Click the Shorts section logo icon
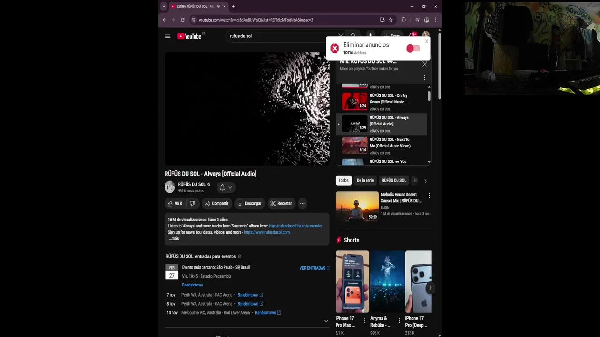Image resolution: width=600 pixels, height=337 pixels. 339,240
